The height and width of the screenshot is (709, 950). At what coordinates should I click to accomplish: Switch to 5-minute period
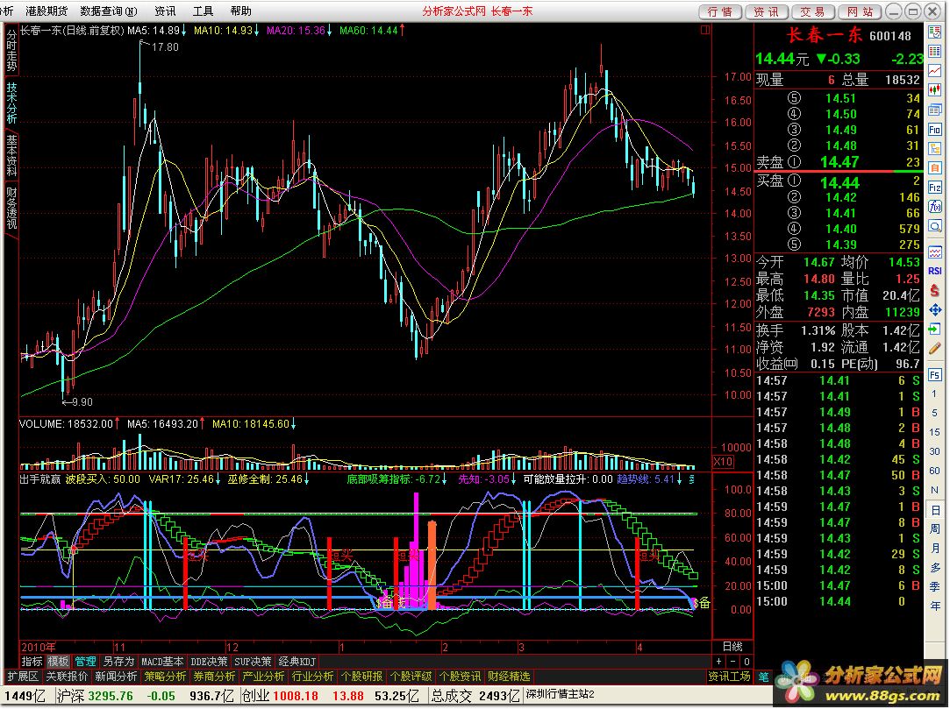(x=935, y=413)
